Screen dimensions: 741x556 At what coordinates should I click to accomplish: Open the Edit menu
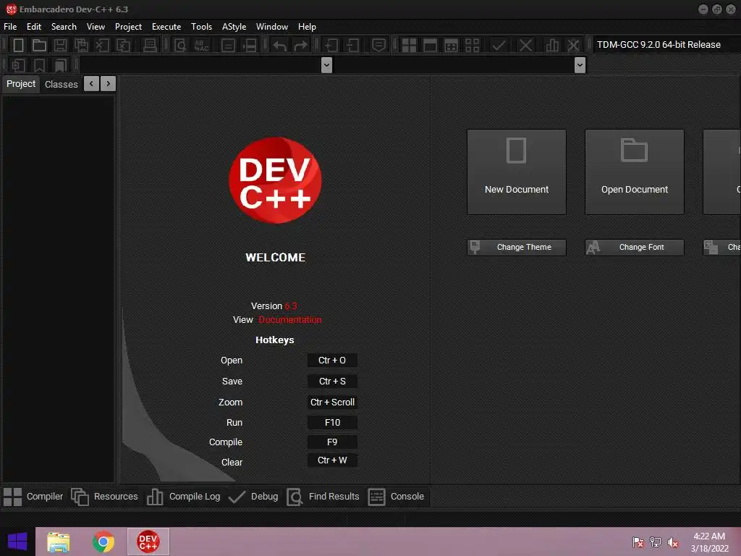(x=34, y=27)
